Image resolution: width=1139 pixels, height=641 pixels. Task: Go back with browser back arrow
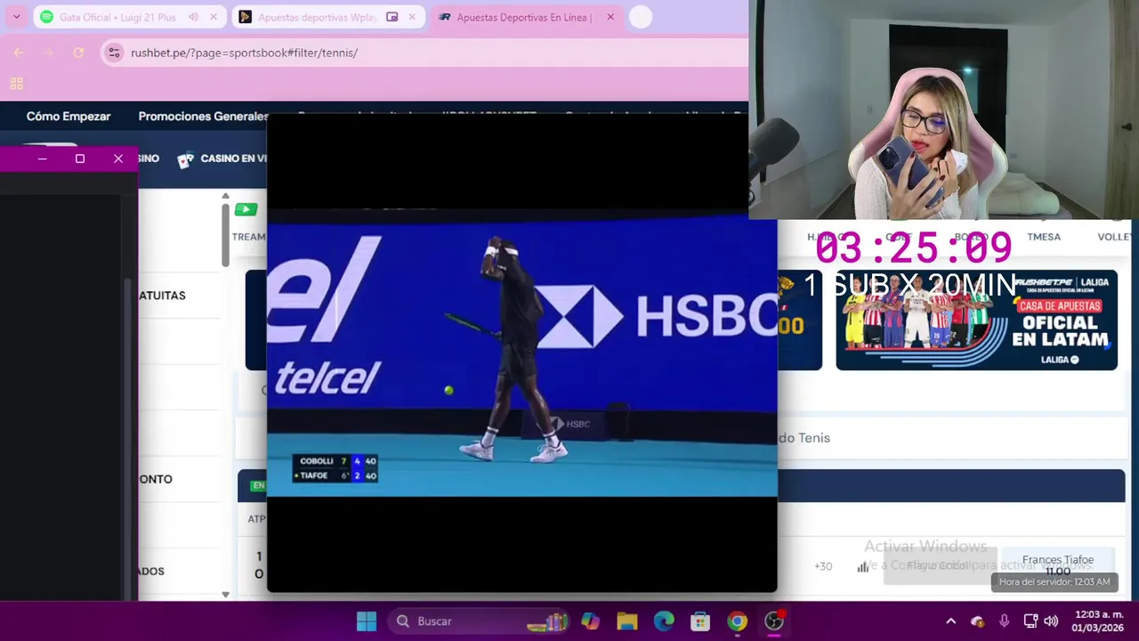pyautogui.click(x=19, y=53)
